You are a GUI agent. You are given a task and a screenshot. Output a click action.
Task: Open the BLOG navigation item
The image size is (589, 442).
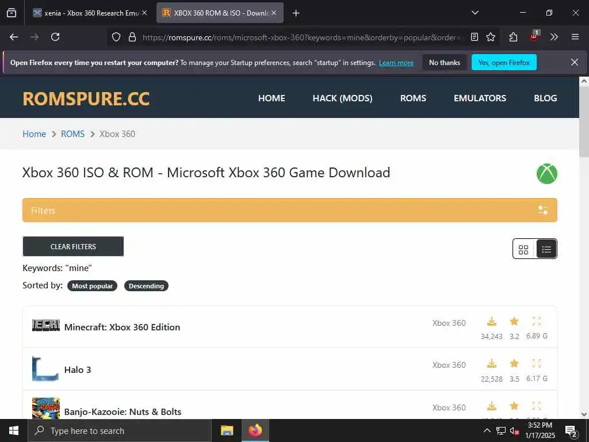coord(545,98)
